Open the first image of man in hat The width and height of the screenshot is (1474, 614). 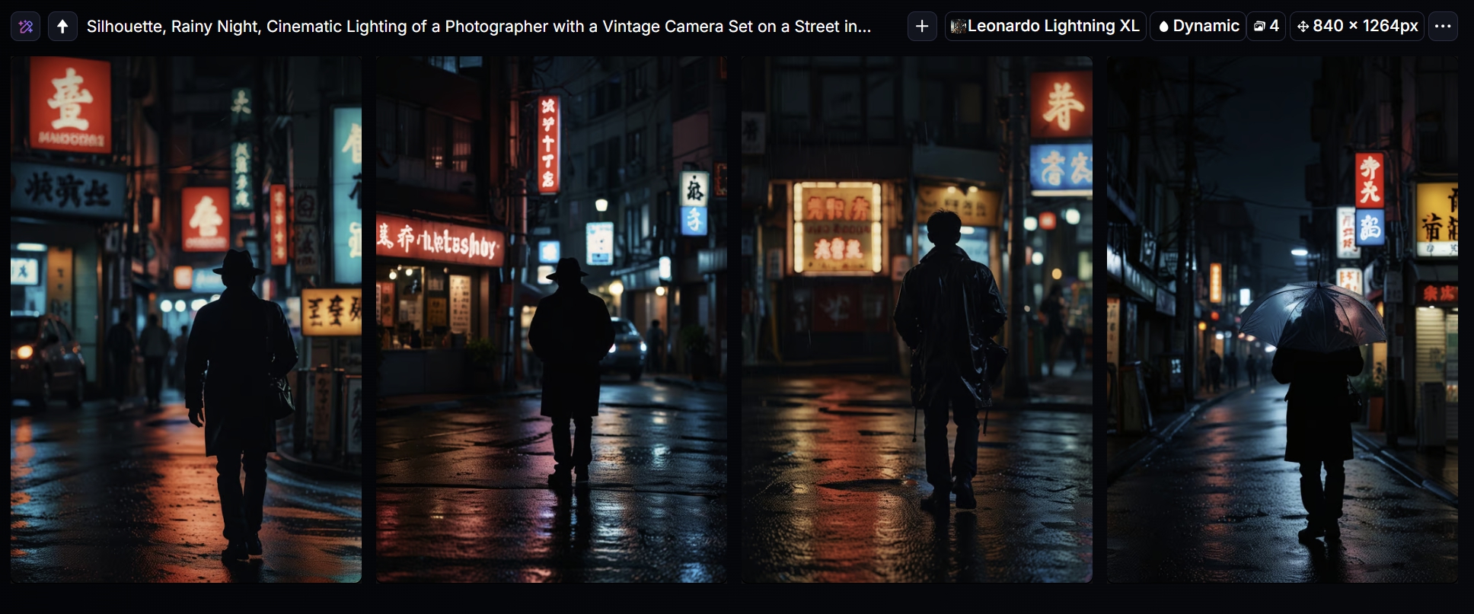pyautogui.click(x=186, y=320)
